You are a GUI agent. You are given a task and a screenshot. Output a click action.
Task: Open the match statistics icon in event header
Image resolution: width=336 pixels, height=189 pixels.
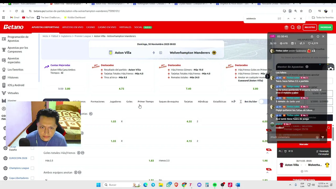pos(161,53)
